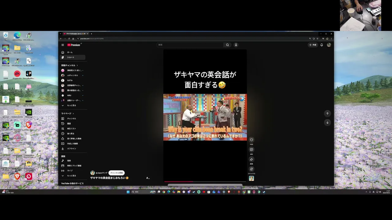This screenshot has height=220, width=392.
Task: Show more explore items below ライブ
Action: click(x=73, y=176)
